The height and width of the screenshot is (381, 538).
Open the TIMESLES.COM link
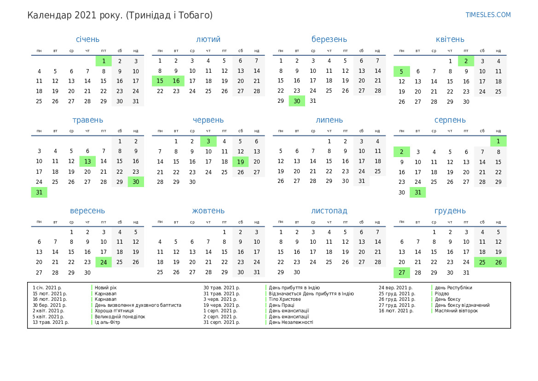(488, 15)
